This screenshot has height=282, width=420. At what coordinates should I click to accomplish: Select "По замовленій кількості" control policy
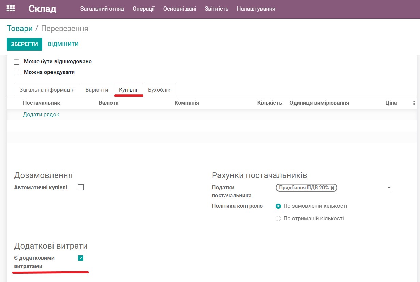tap(278, 206)
